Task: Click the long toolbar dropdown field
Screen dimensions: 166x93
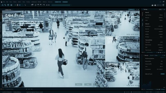Action: point(61,5)
